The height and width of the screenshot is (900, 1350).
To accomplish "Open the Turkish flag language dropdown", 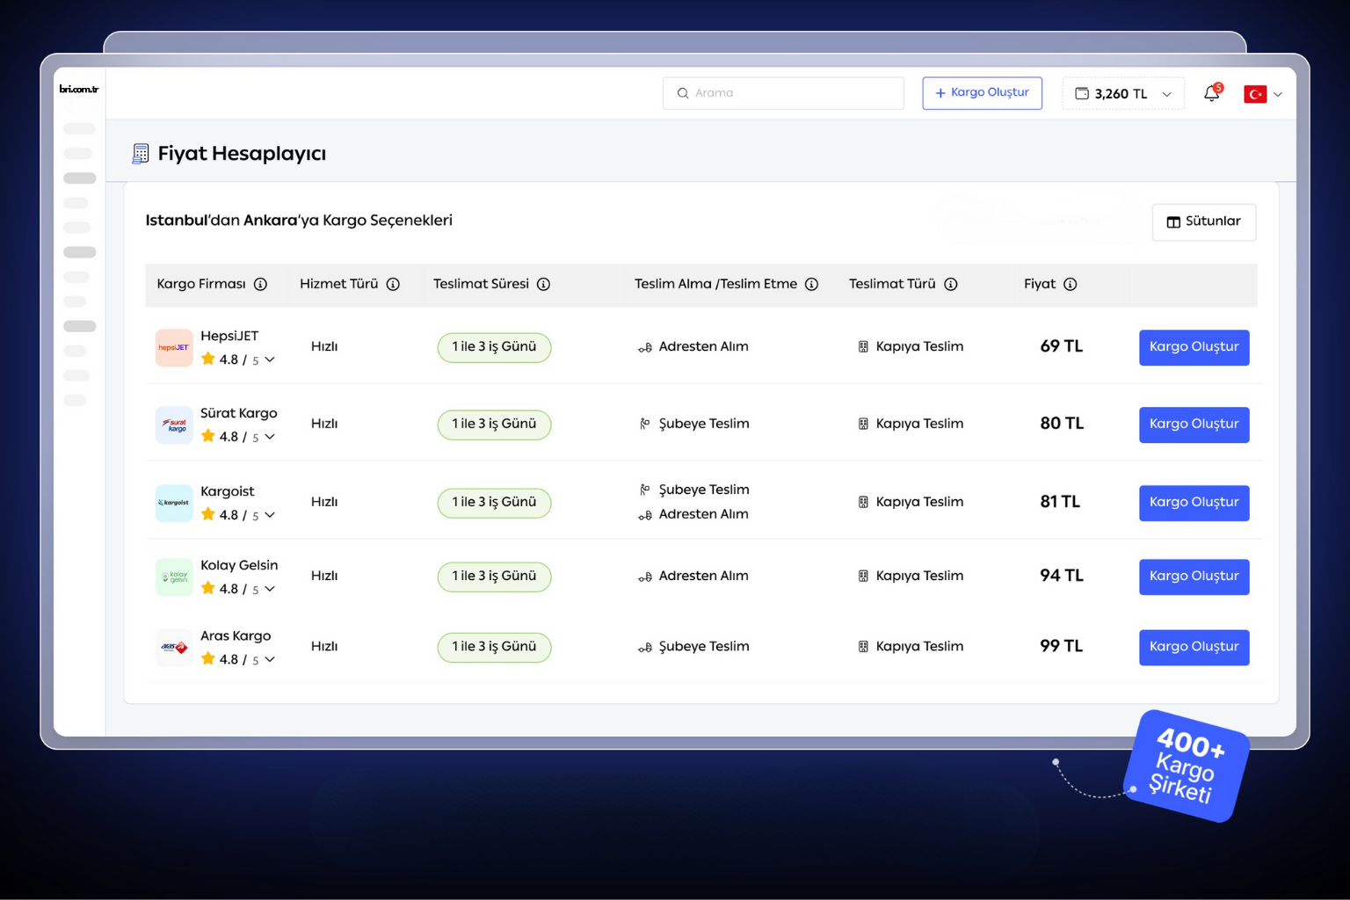I will coord(1262,94).
